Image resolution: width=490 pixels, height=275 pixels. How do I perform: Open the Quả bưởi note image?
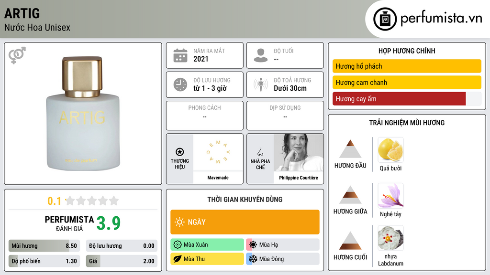[390, 150]
